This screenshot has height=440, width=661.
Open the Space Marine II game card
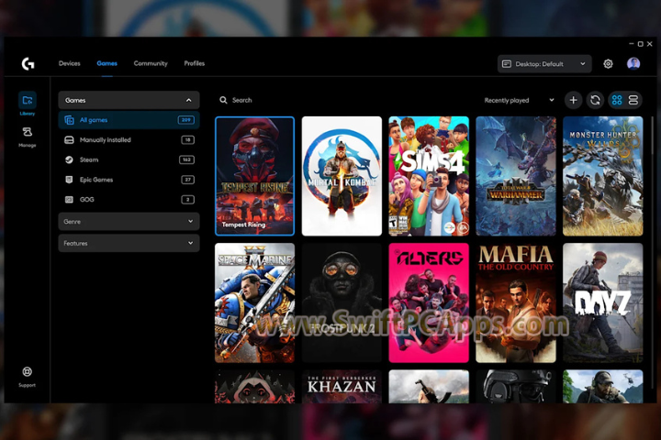coord(254,302)
